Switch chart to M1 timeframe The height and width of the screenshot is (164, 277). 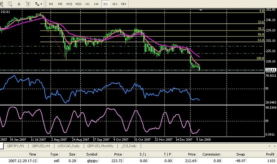51,4
